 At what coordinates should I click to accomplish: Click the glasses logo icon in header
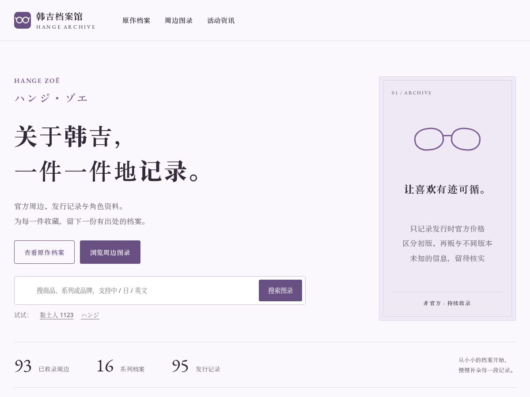(23, 20)
